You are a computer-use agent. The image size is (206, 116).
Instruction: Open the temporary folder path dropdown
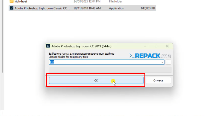click(x=162, y=62)
